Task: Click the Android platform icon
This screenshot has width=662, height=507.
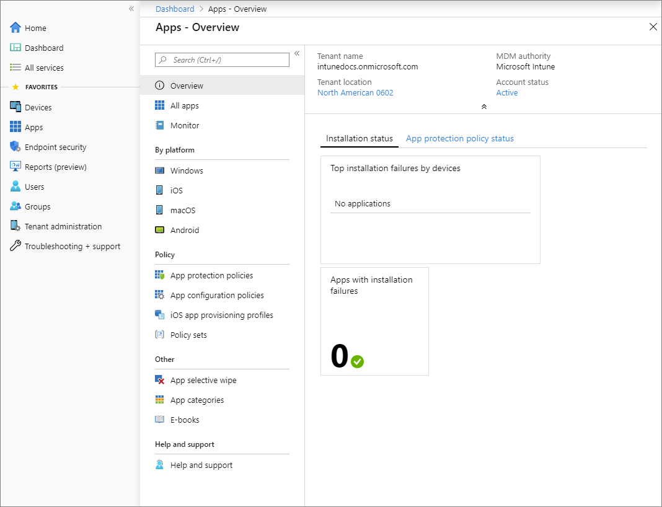Action: tap(160, 230)
